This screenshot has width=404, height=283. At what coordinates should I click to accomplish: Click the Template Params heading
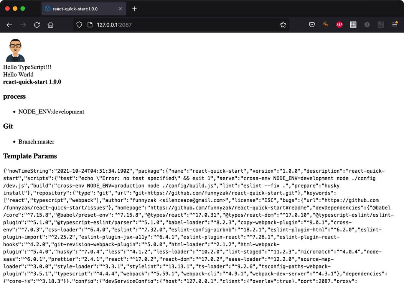[x=30, y=156]
